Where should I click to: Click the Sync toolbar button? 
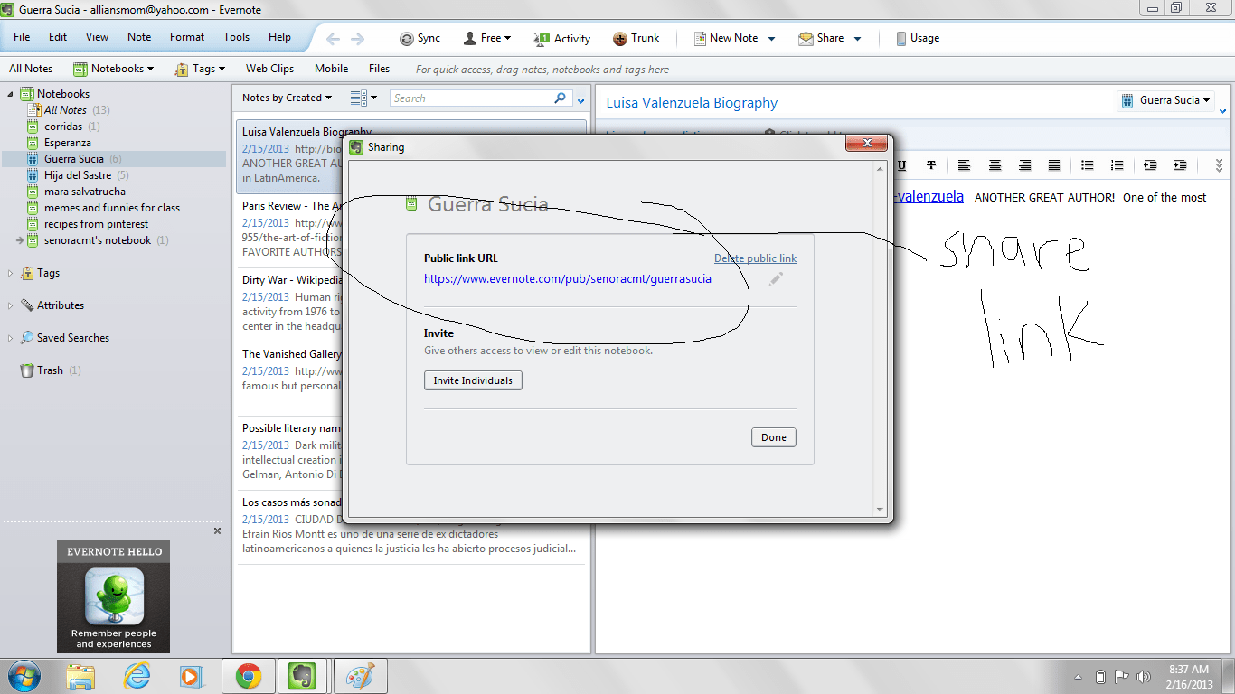[420, 38]
